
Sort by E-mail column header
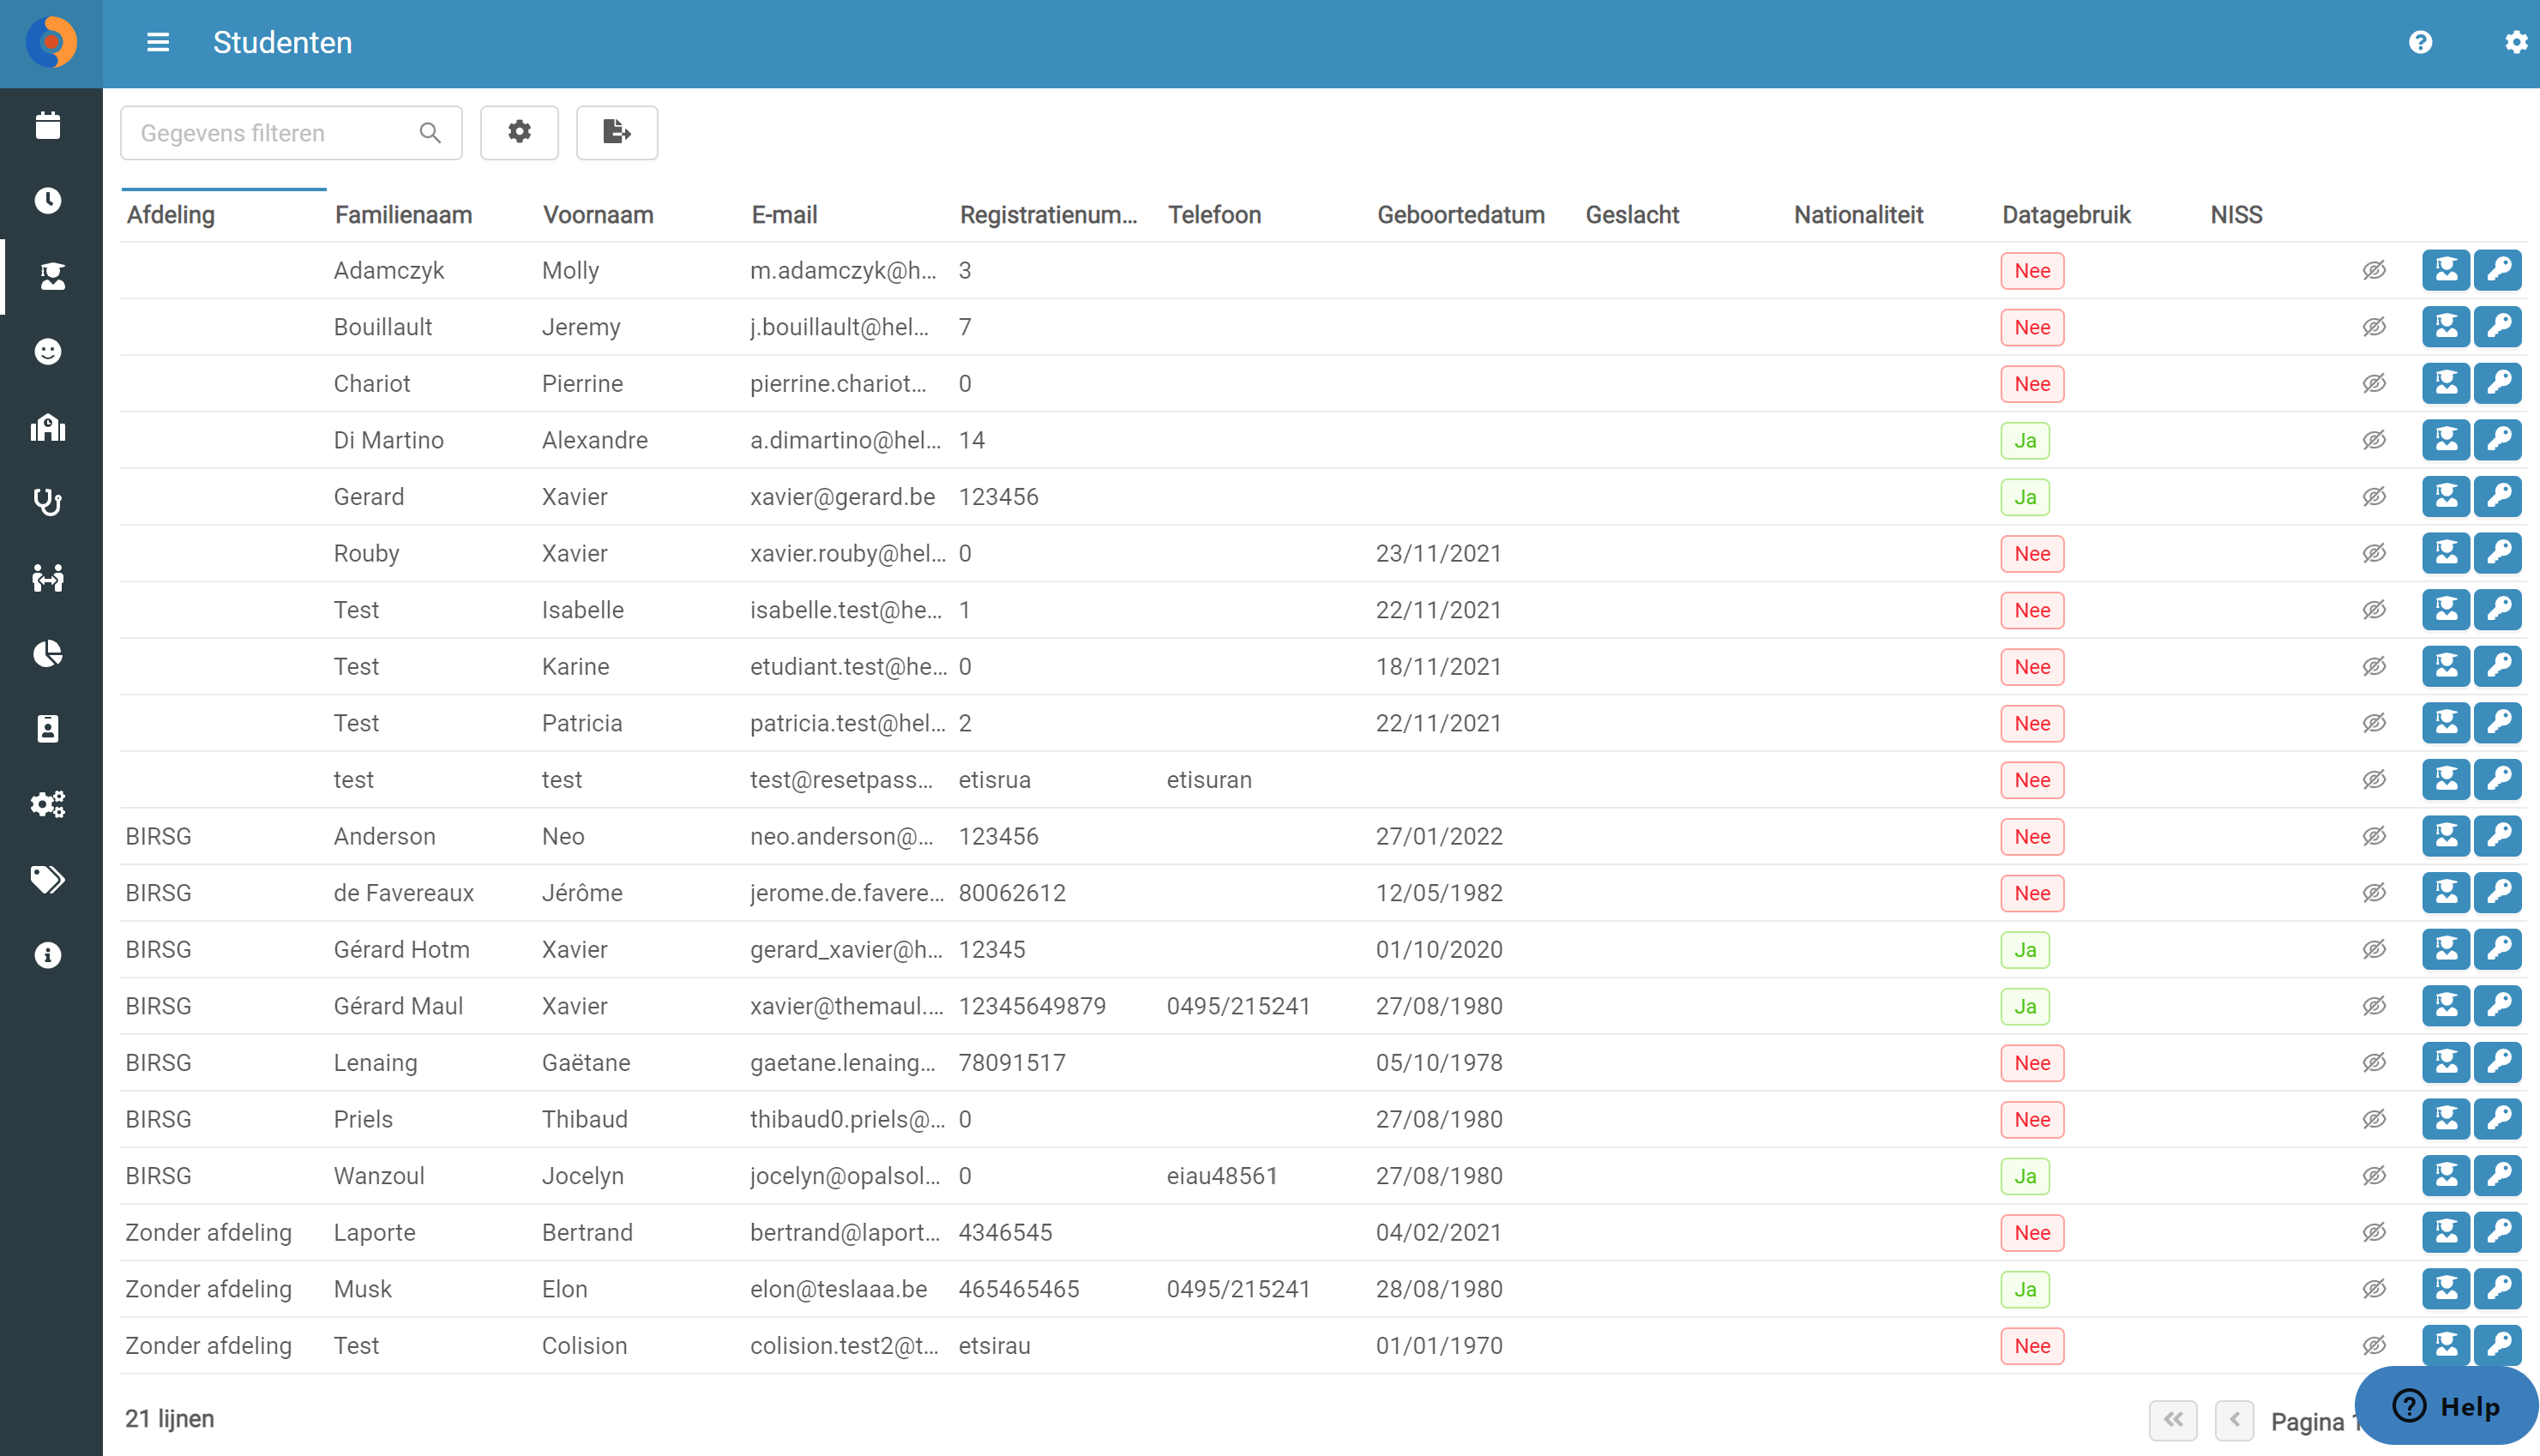click(784, 215)
